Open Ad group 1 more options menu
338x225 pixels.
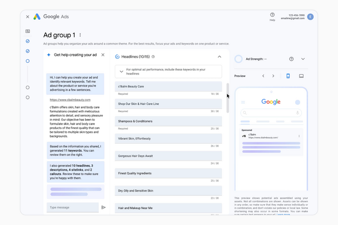click(x=80, y=35)
